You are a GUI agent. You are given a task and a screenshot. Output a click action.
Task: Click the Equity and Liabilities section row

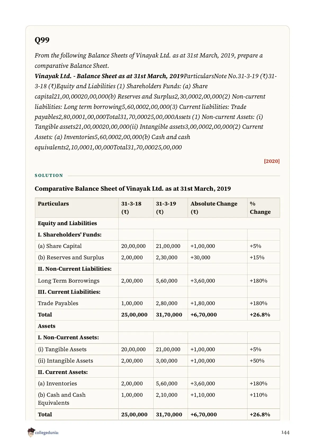click(x=157, y=223)
